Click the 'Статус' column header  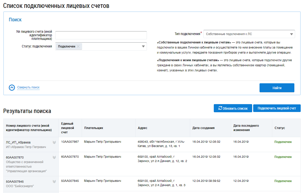click(280, 128)
